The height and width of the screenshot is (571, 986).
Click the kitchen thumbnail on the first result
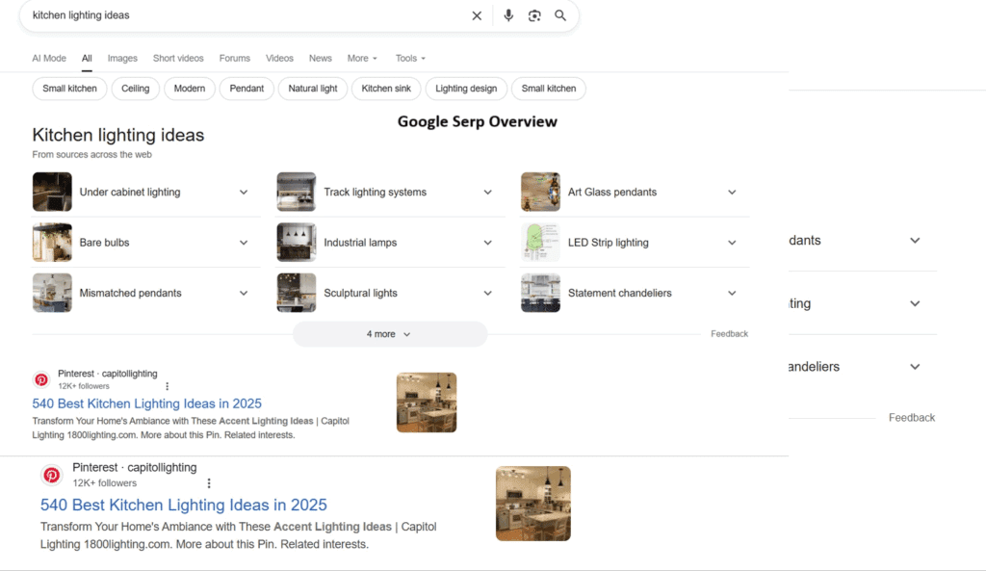tap(426, 402)
